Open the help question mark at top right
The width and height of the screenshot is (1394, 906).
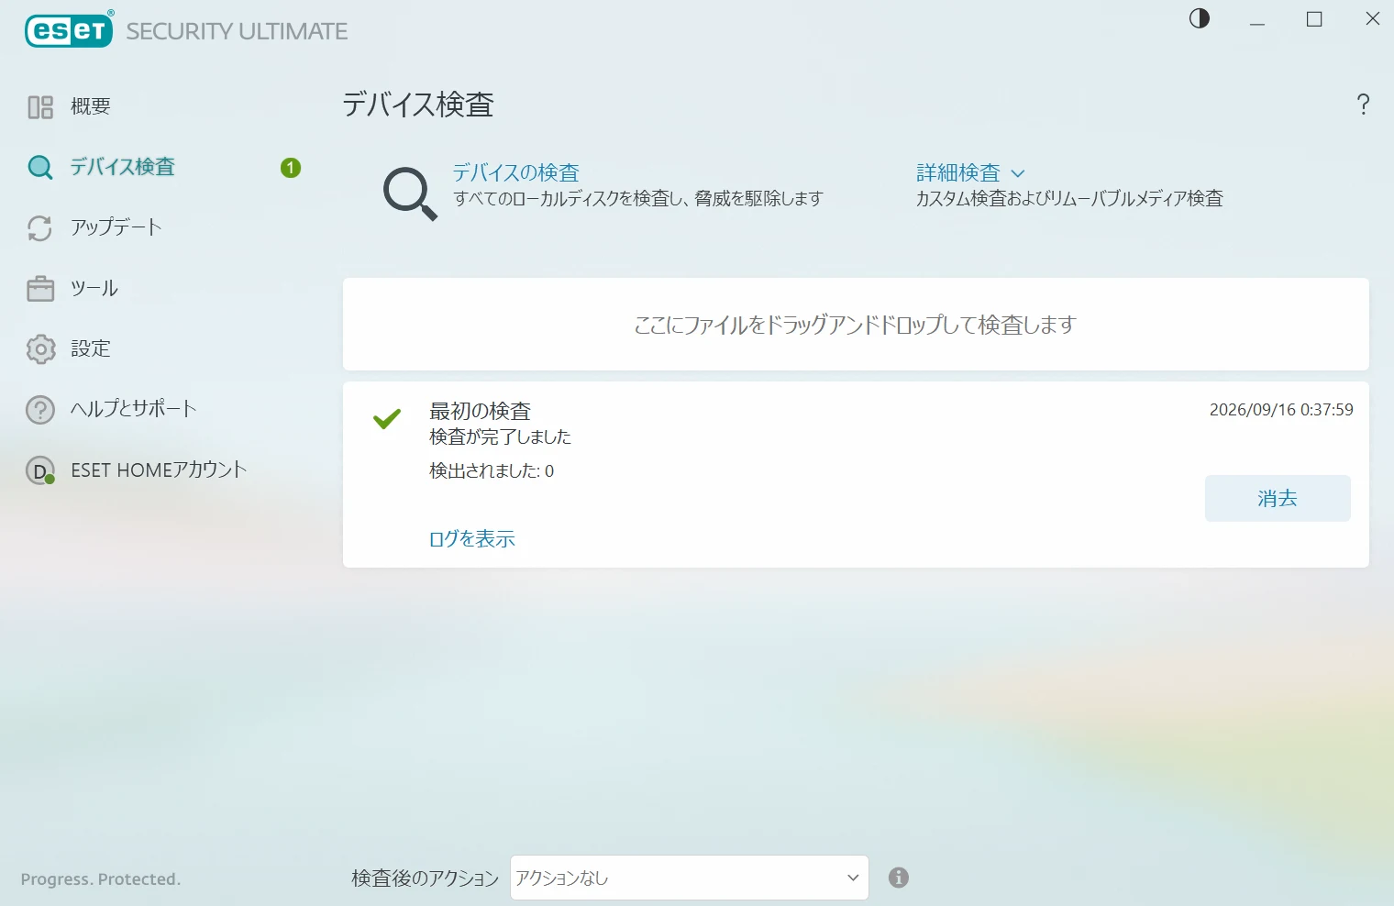pyautogui.click(x=1364, y=105)
